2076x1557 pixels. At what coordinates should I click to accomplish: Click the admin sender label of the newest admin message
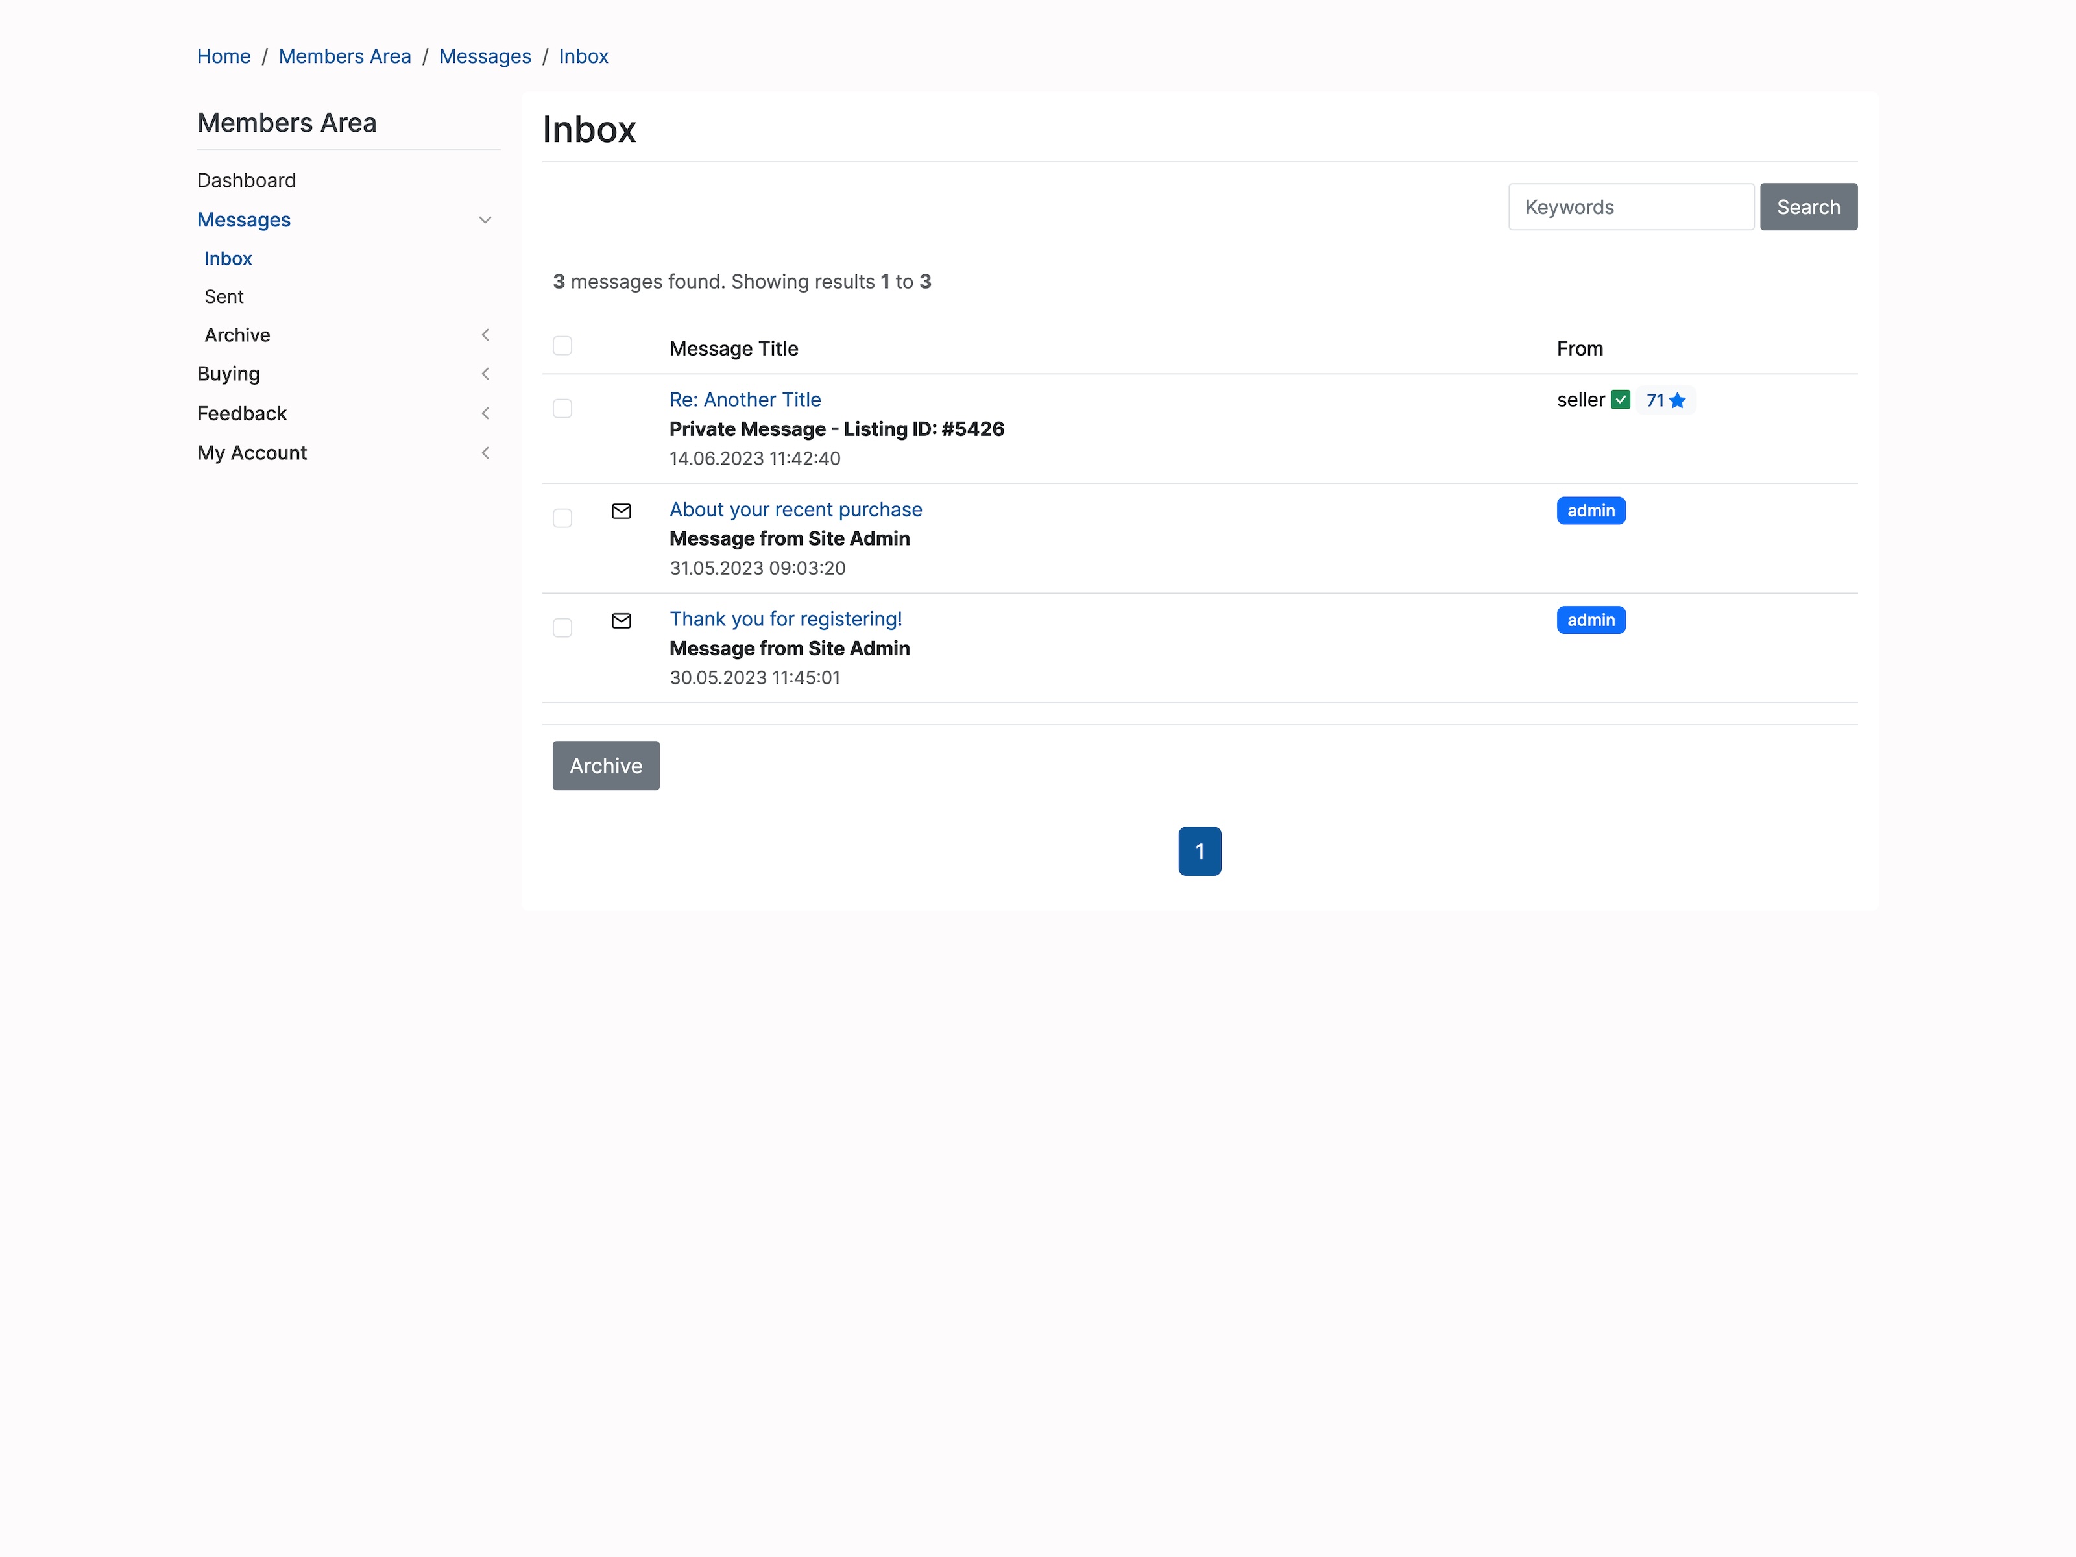[1591, 510]
